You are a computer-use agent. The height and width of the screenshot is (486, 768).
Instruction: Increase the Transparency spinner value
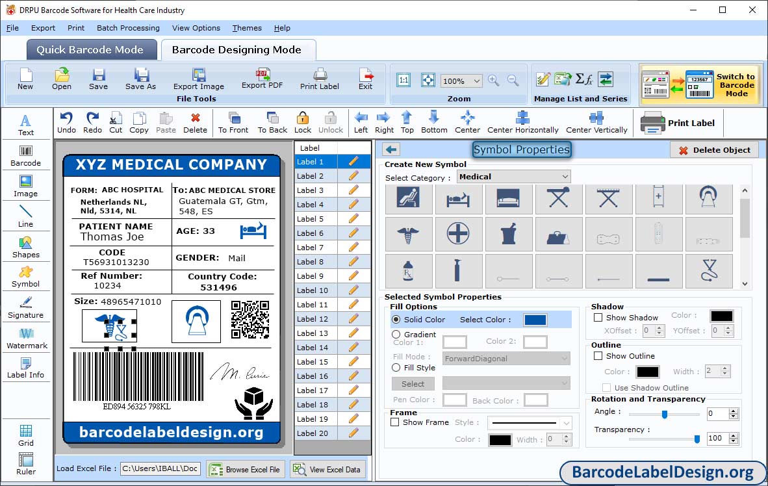tap(733, 435)
